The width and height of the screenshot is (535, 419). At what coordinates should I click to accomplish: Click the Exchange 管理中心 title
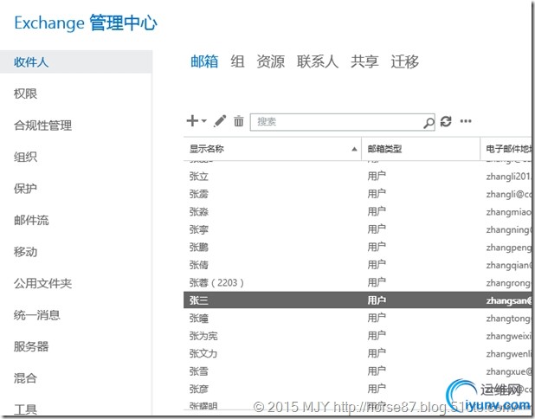tap(86, 23)
